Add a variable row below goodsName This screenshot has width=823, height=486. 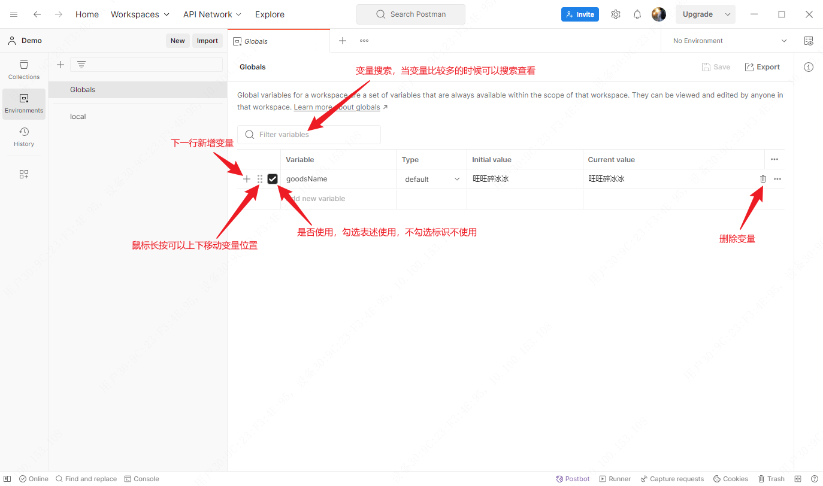click(247, 179)
